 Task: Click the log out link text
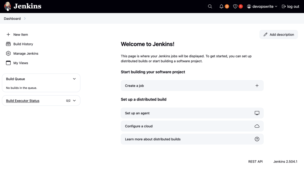pyautogui.click(x=293, y=6)
